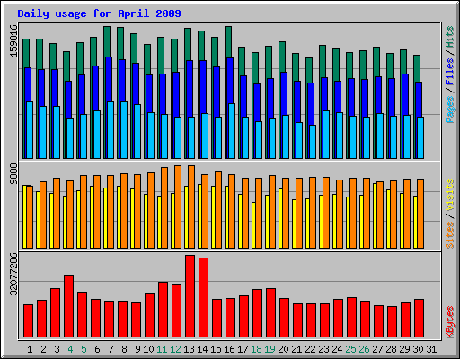This screenshot has height=359, width=460.
Task: Click the 'Visits' legend label
Action: click(449, 196)
